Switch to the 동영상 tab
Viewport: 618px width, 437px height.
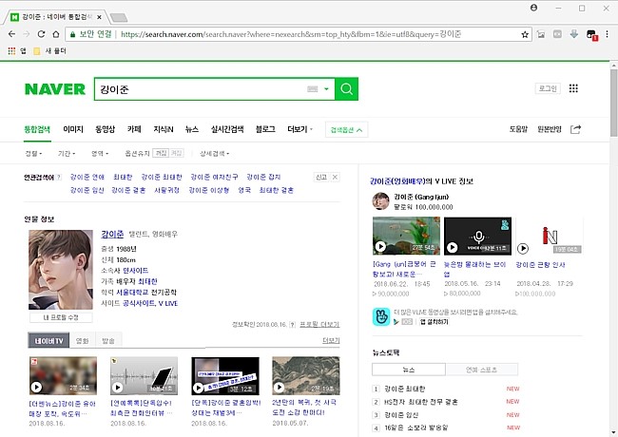click(105, 129)
